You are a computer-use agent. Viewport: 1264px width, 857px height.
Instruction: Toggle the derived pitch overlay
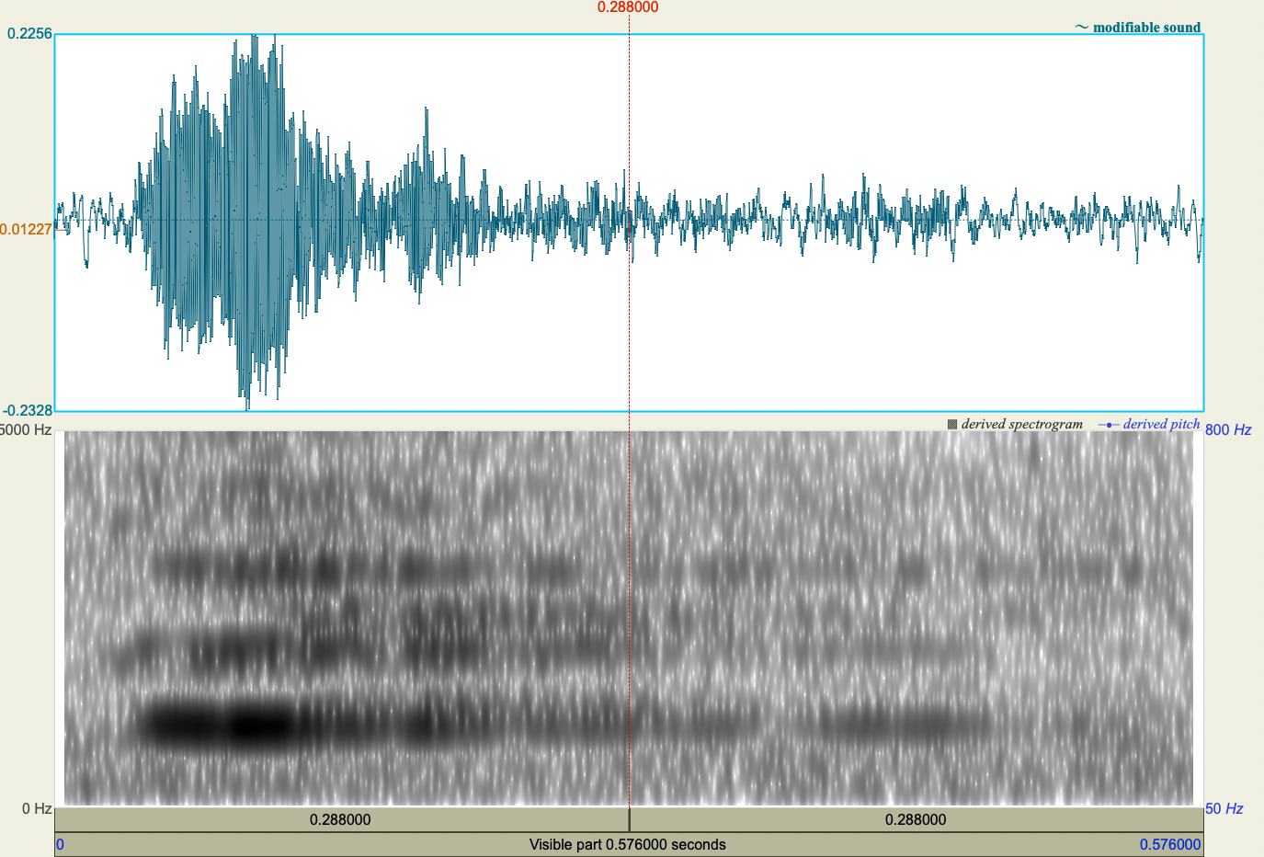tap(1163, 424)
